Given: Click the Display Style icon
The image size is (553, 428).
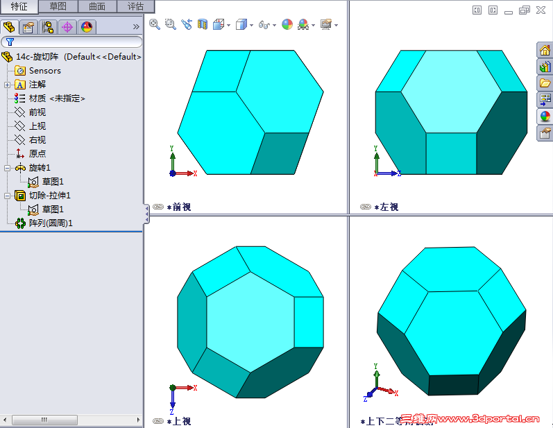Looking at the screenshot, I should pyautogui.click(x=241, y=24).
